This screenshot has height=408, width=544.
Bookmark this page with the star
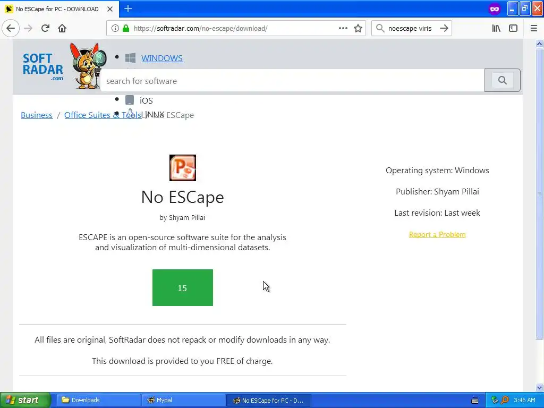click(x=358, y=29)
